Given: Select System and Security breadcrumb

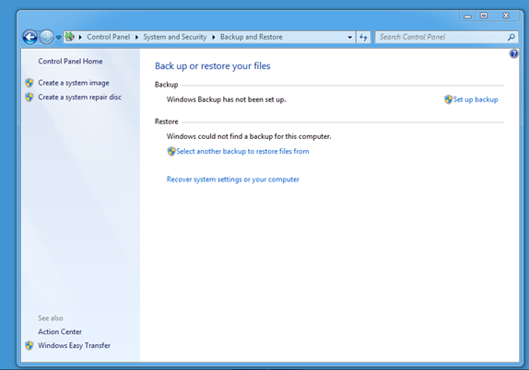Looking at the screenshot, I should coord(175,37).
